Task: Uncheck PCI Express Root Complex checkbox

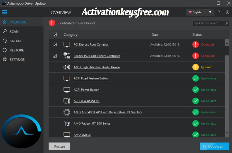Action: [55, 45]
